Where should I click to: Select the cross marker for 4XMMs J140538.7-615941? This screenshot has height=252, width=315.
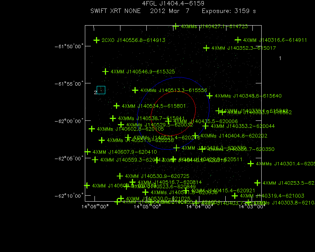tap(113, 118)
